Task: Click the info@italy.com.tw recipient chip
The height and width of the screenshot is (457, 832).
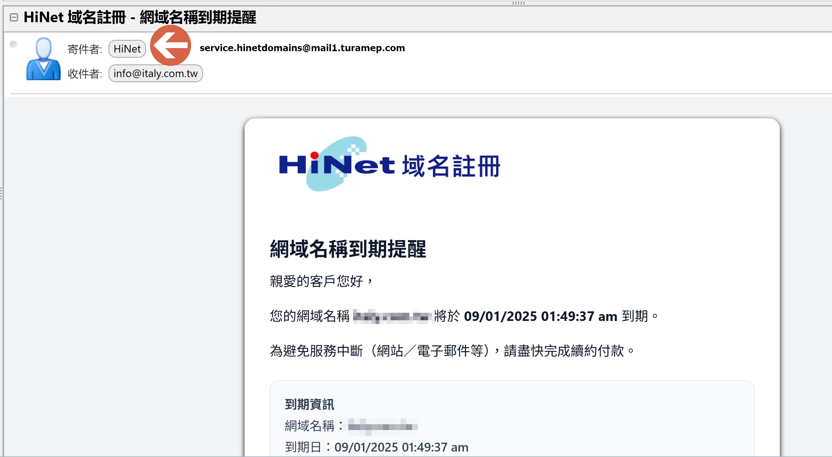Action: (156, 73)
